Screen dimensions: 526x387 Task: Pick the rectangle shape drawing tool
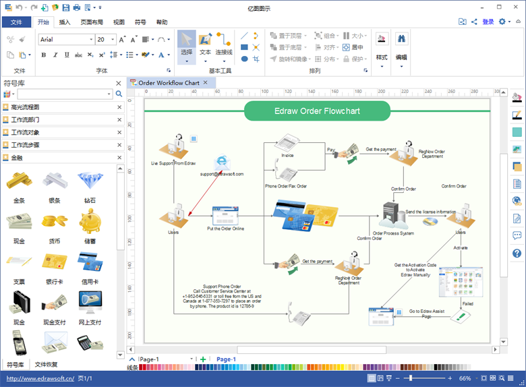click(x=245, y=47)
